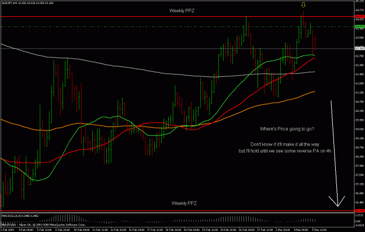Click the '11 Feb 12:00' time axis label
The height and width of the screenshot is (232, 365).
99,230
